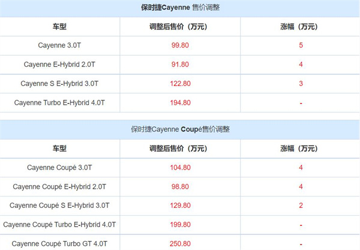Viewport: 360px width, 250px height.
Task: Click increase '4' in Coupé E-Hybrid 2.0T row
Action: click(301, 186)
